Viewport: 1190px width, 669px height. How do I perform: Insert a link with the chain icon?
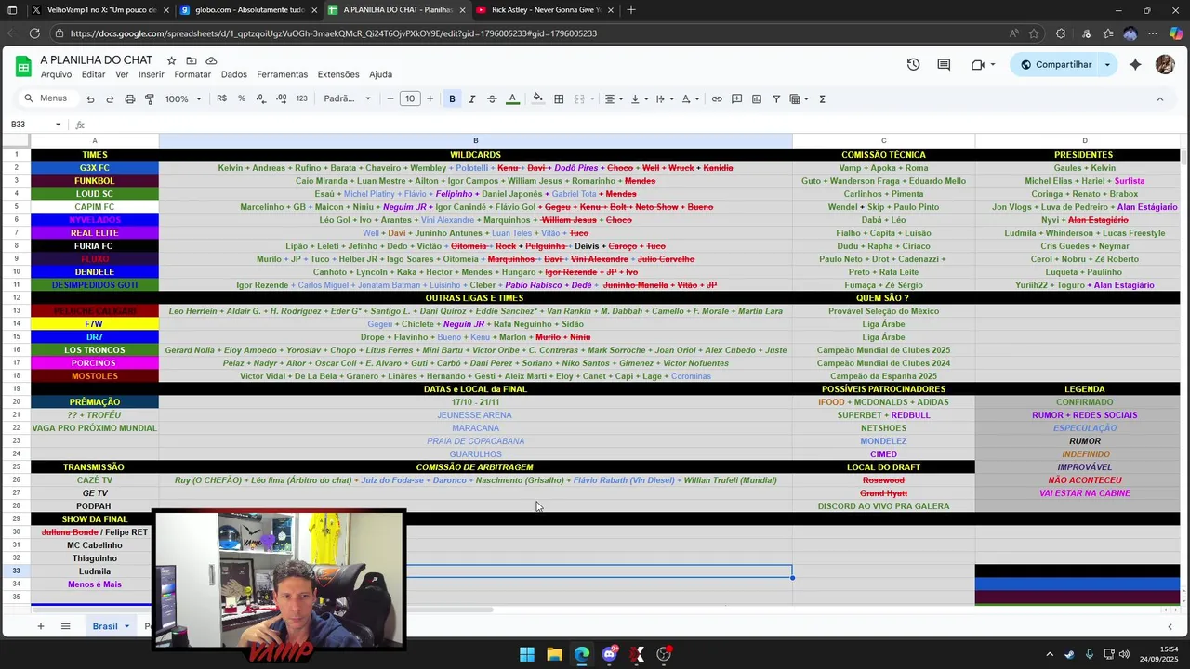717,98
